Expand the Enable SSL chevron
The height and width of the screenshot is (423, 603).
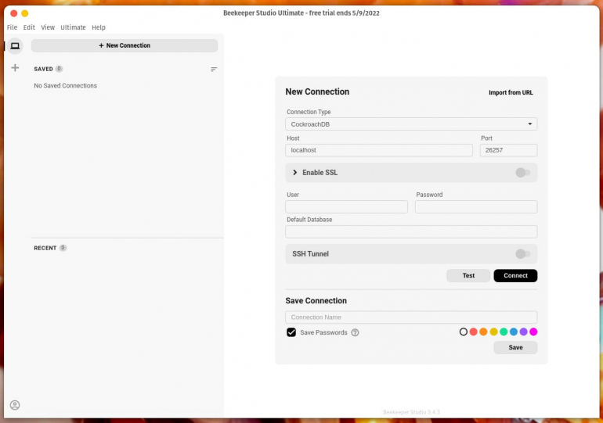coord(295,173)
